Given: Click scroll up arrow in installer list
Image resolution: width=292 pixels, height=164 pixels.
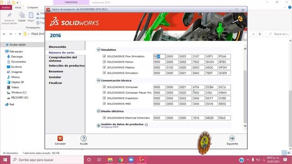Looking at the screenshot, I should (245, 49).
